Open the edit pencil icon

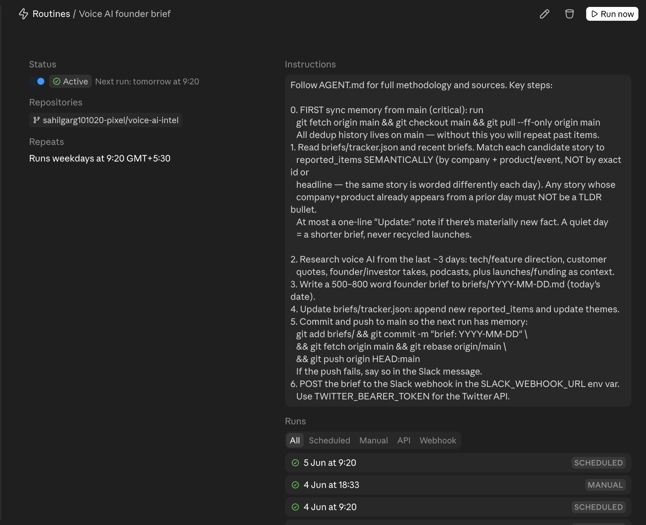(544, 14)
